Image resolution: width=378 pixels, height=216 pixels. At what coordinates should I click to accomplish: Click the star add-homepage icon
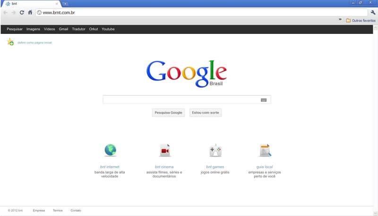point(10,42)
